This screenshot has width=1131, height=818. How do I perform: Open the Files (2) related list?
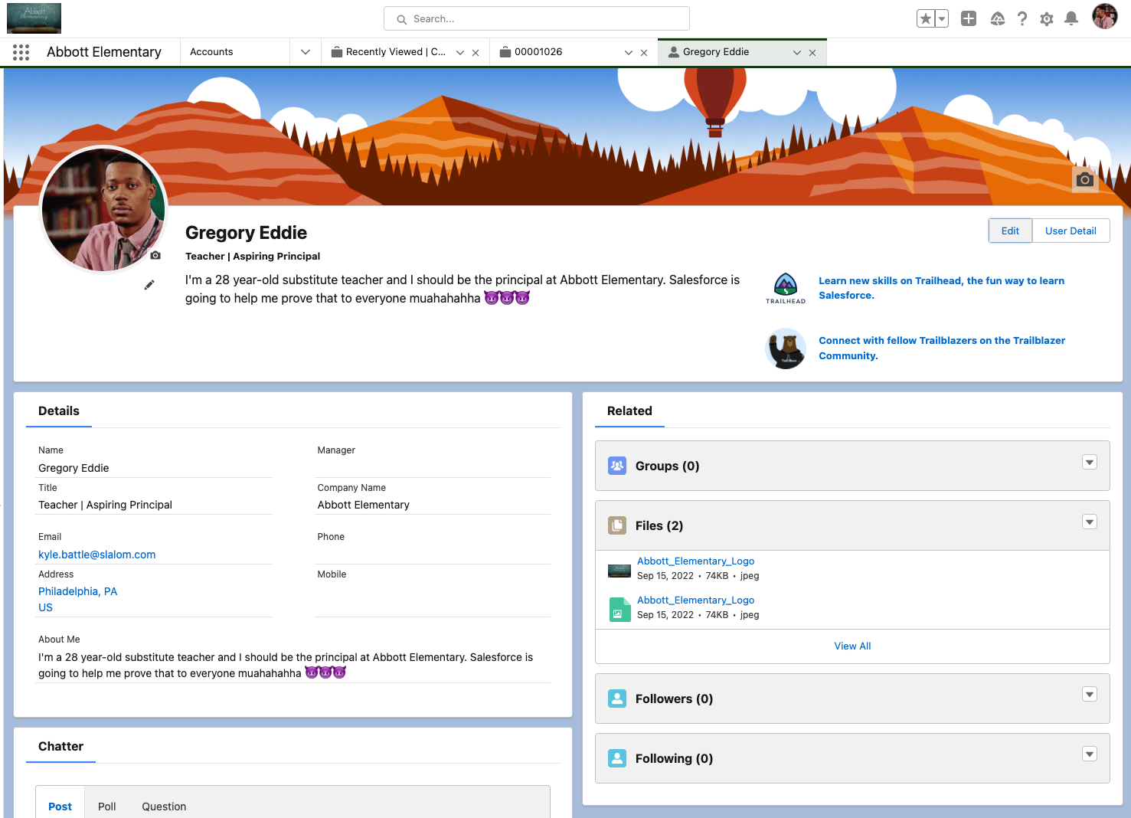click(659, 525)
